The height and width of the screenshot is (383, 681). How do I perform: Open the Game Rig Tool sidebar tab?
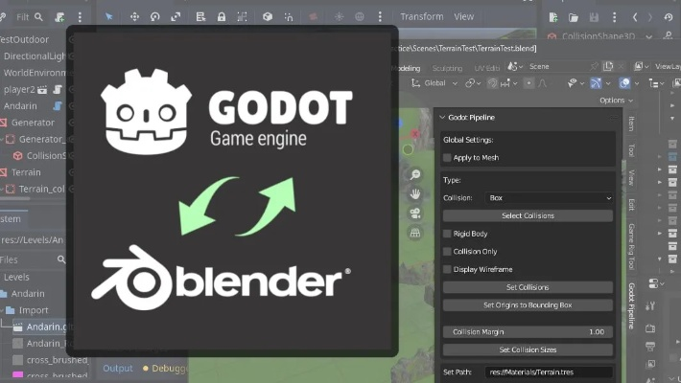pos(631,246)
